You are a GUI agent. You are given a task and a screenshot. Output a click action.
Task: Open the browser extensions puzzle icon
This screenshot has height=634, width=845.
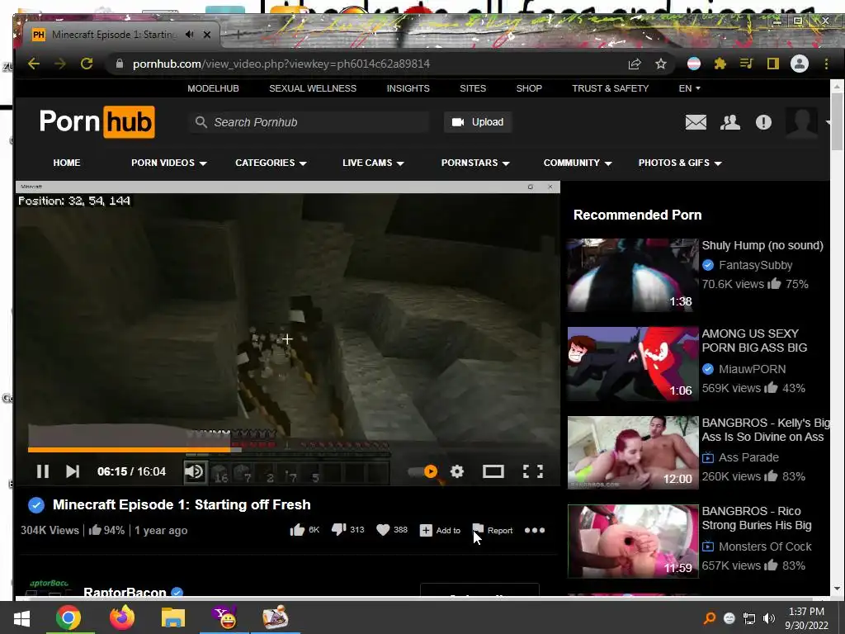tap(720, 64)
